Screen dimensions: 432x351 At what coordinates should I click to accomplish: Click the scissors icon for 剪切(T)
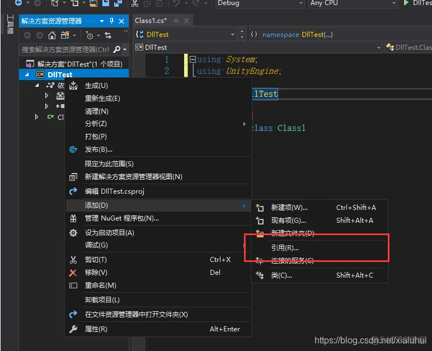[73, 260]
